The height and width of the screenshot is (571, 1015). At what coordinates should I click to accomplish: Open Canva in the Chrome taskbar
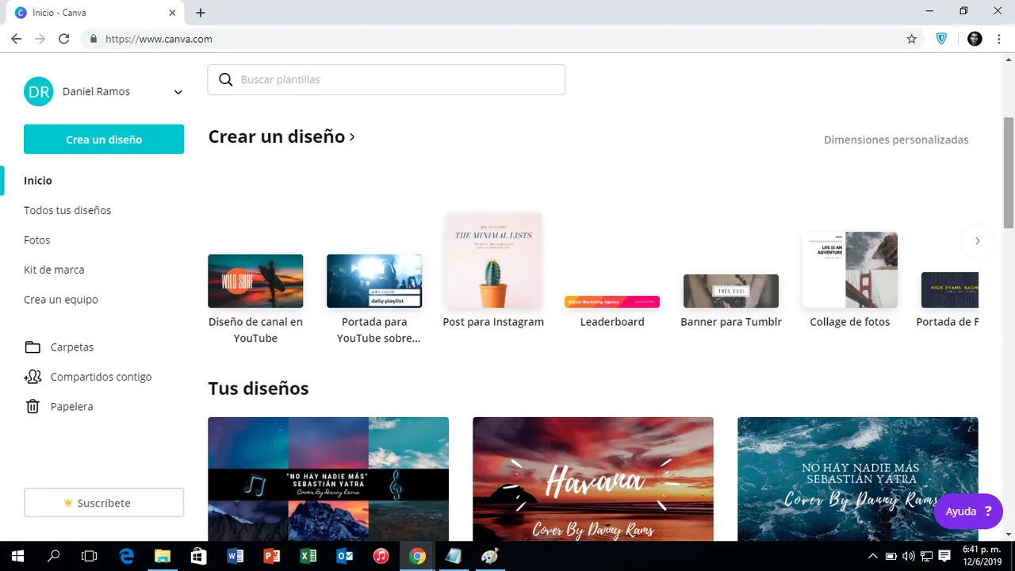point(417,556)
